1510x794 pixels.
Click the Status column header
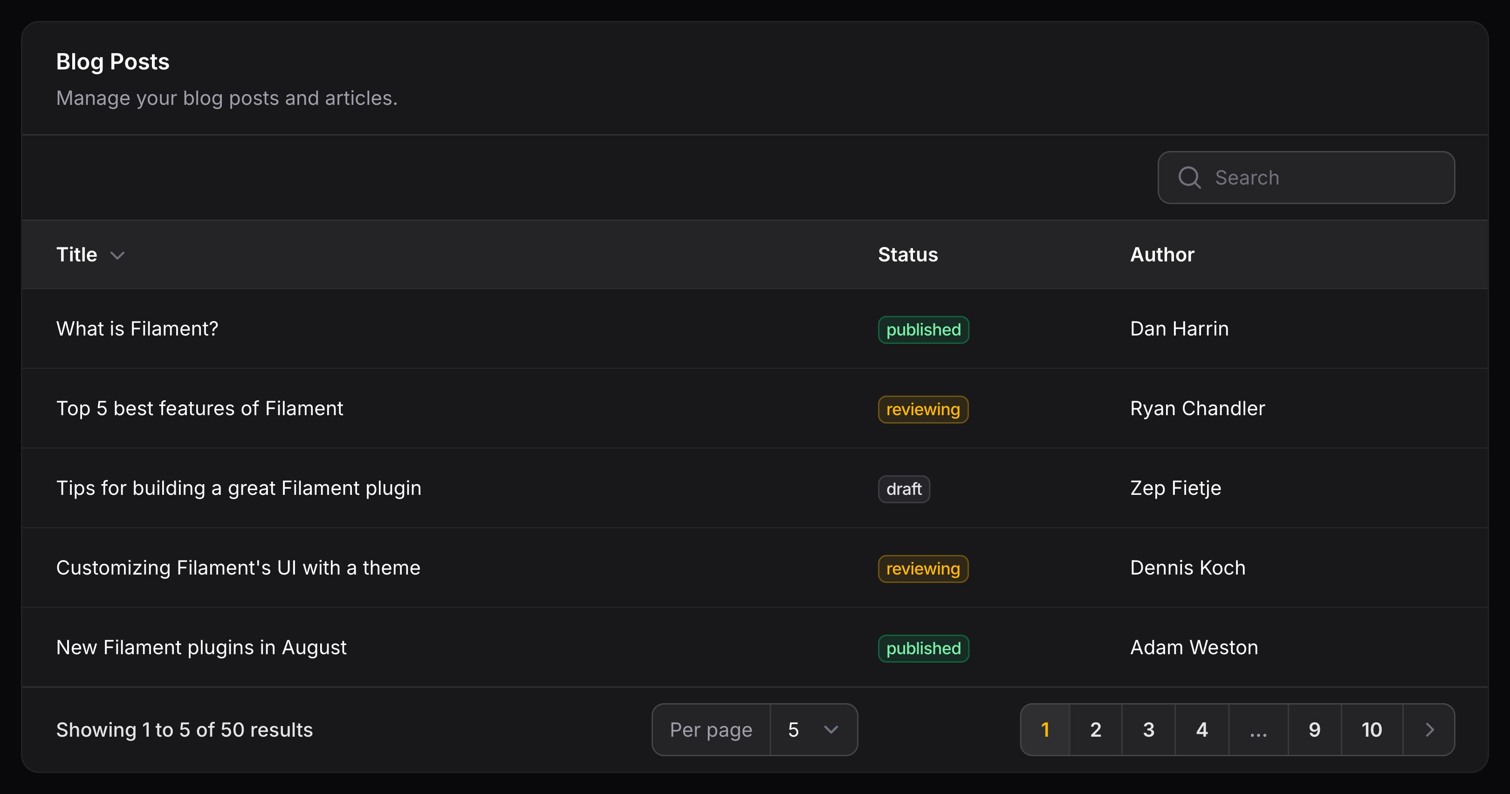908,255
